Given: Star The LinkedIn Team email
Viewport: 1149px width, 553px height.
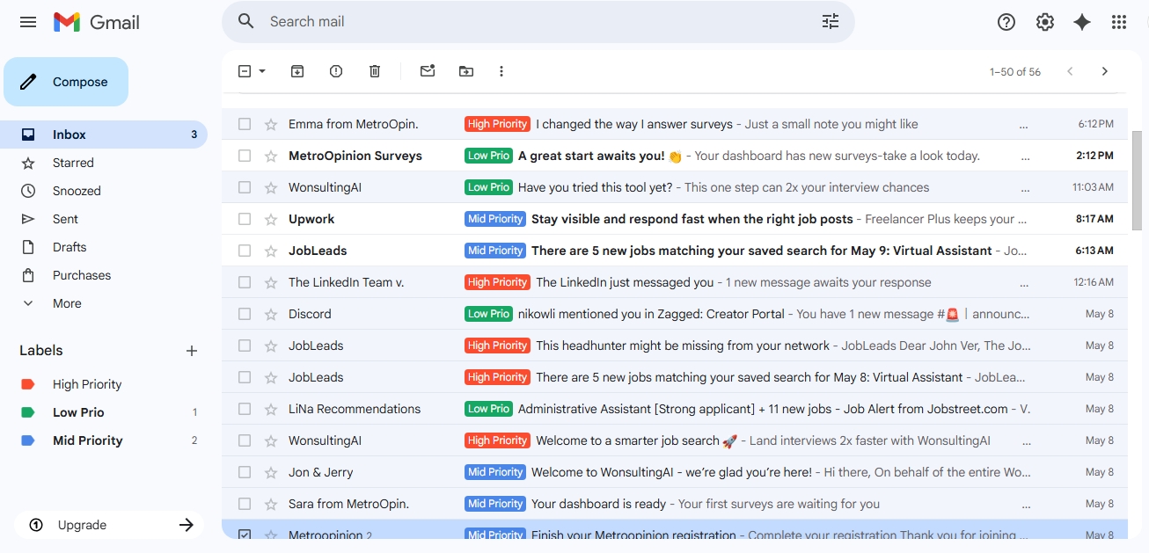Looking at the screenshot, I should click(x=271, y=282).
